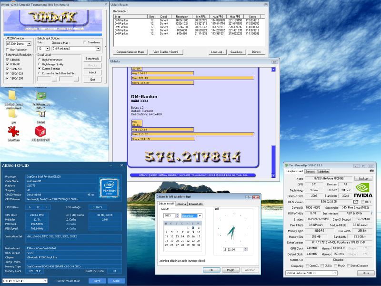Switch to the Időzóna tab
The image size is (381, 286).
pos(181,204)
